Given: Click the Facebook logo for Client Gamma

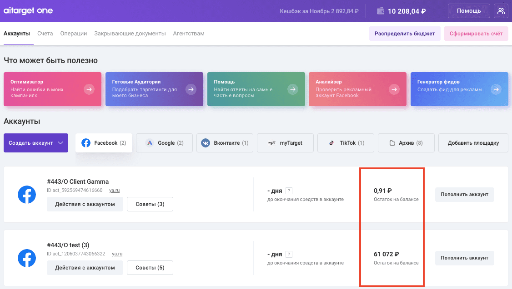Looking at the screenshot, I should pyautogui.click(x=27, y=195).
